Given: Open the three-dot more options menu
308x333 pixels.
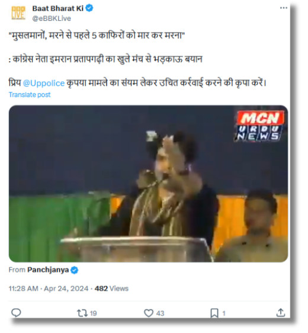Looking at the screenshot, I should pyautogui.click(x=283, y=8).
